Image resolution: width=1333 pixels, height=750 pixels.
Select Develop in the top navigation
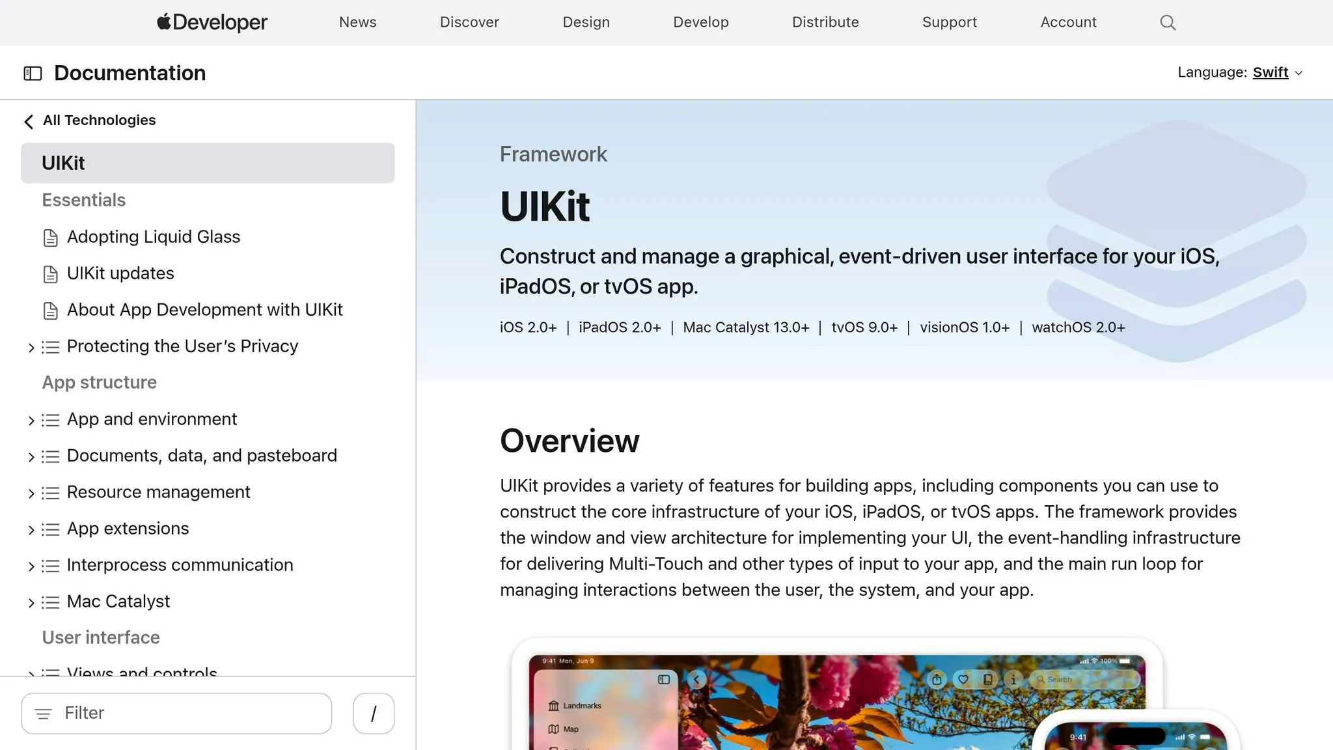click(700, 22)
